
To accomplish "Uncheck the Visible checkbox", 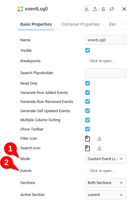I will [88, 50].
